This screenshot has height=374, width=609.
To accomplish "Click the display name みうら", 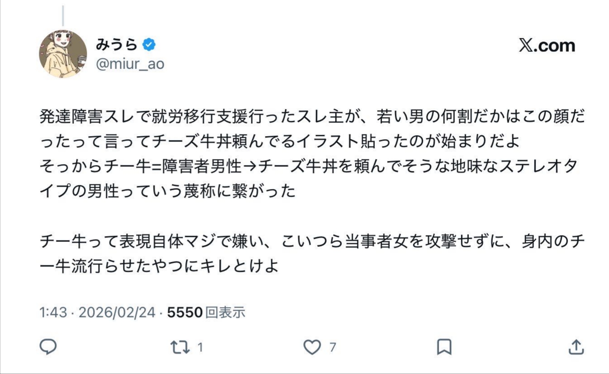I will tap(116, 44).
